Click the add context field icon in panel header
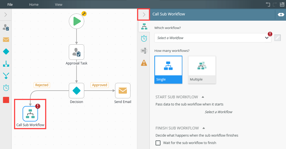This screenshot has width=286, height=149. 281,15
